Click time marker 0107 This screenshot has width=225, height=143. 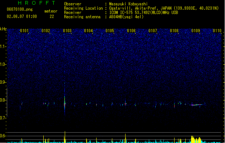(x=153, y=31)
